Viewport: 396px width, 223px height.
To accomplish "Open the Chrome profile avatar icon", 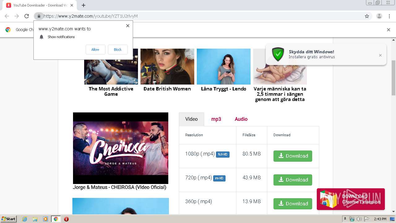I will click(x=379, y=16).
